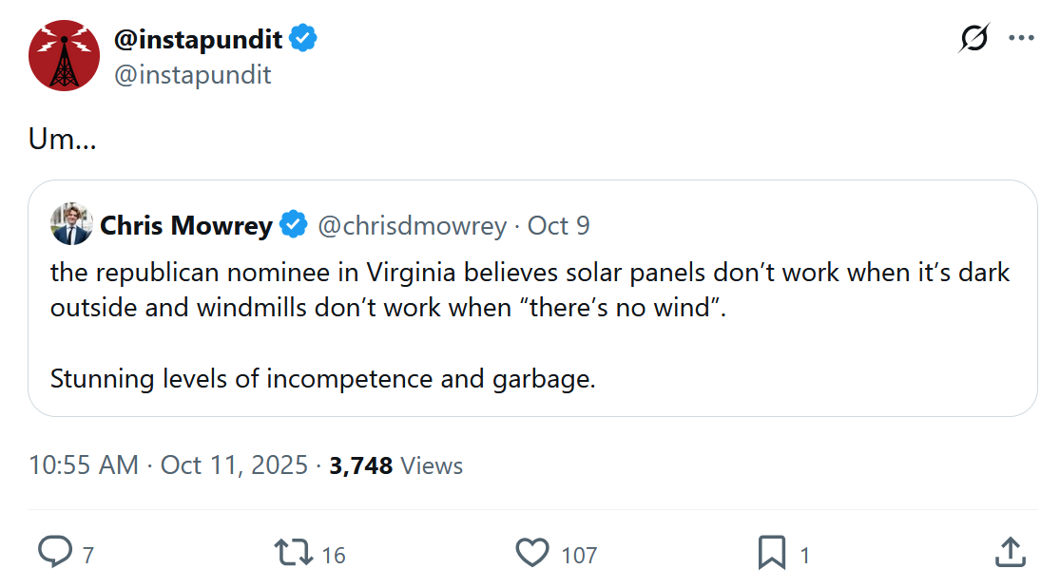Screen dimensions: 1060x588
Task: Click the @chrisdmowrey handle
Action: 412,225
